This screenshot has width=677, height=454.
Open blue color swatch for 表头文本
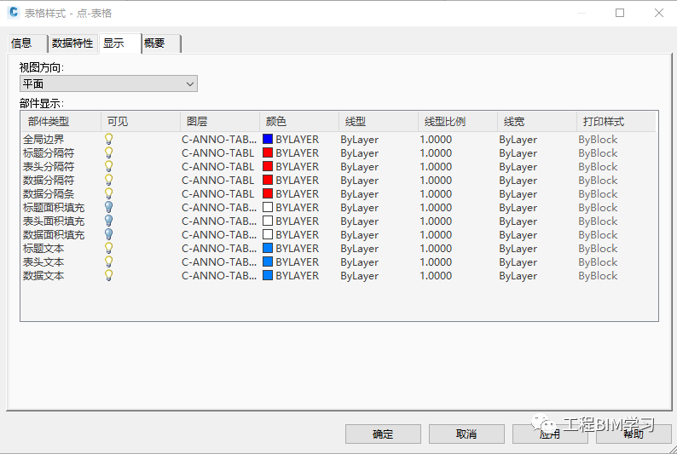point(268,261)
